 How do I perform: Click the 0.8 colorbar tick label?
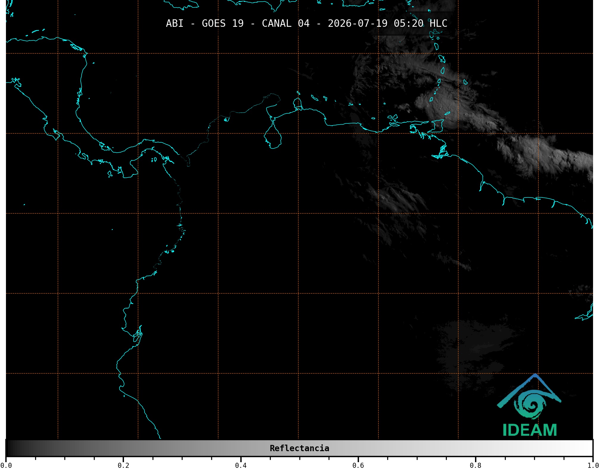pos(475,465)
